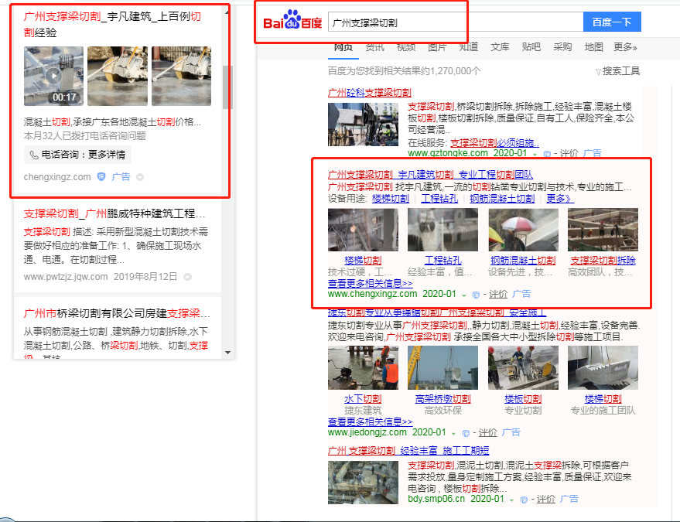Click the mobile panel's scroll-down arrow
This screenshot has width=680, height=522.
point(227,352)
